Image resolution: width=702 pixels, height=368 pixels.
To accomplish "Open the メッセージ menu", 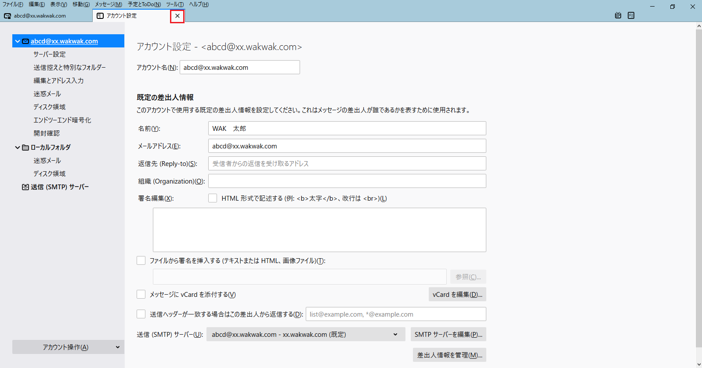I will click(x=109, y=4).
